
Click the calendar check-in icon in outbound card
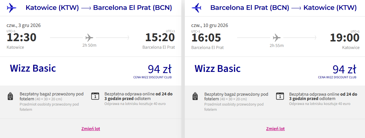[95, 96]
